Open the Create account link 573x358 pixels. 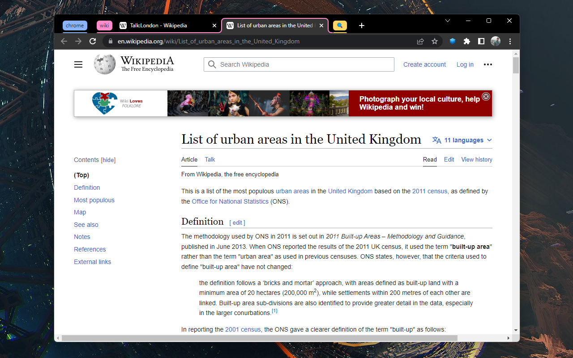click(424, 64)
